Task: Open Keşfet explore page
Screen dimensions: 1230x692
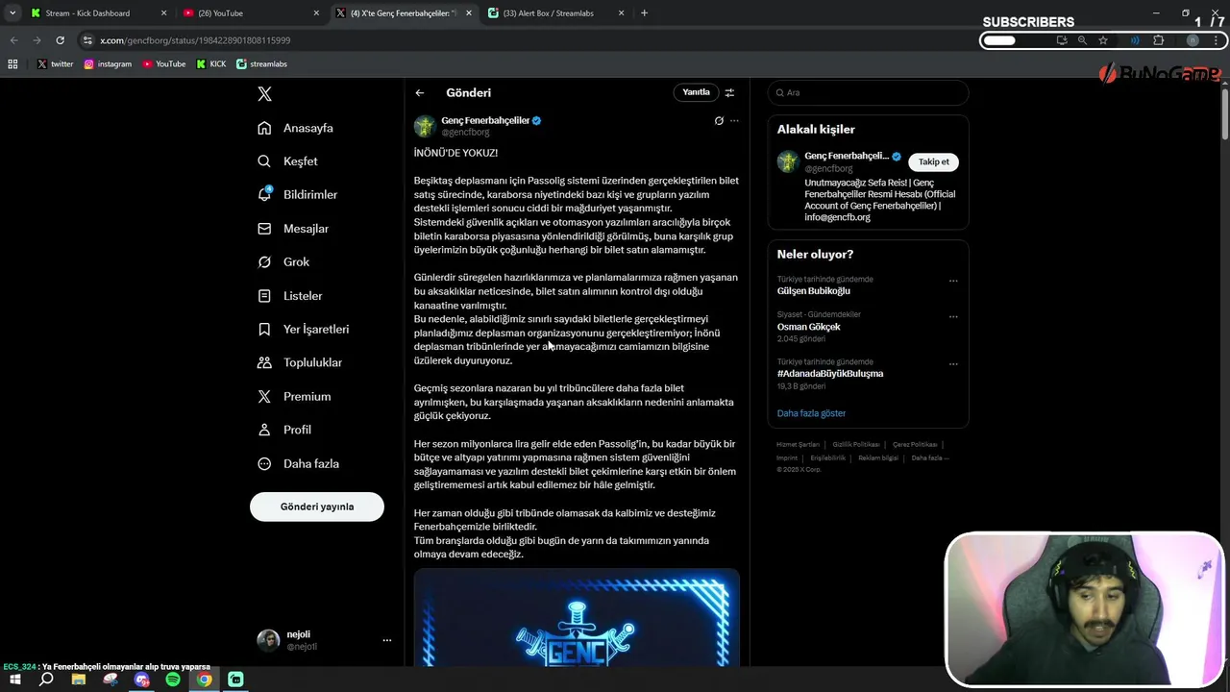Action: click(288, 161)
